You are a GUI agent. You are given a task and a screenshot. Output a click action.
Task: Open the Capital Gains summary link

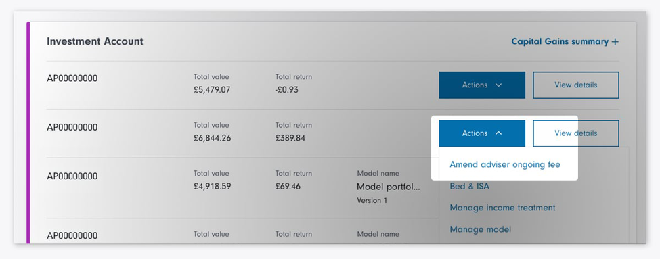[x=565, y=42]
